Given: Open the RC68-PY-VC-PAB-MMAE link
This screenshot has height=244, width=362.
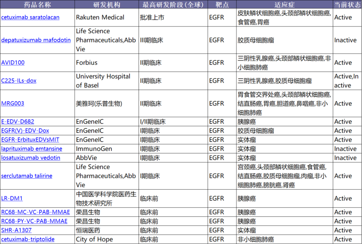Looking at the screenshot, I should [35, 221].
